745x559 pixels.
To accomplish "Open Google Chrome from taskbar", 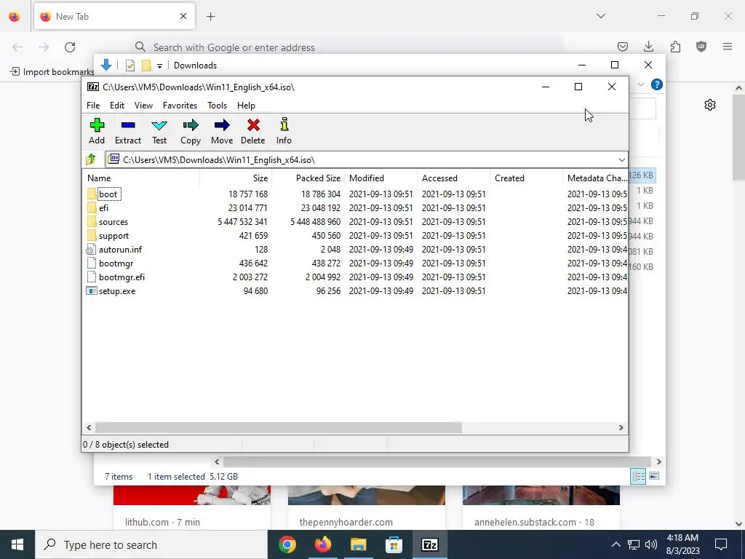I will [287, 544].
